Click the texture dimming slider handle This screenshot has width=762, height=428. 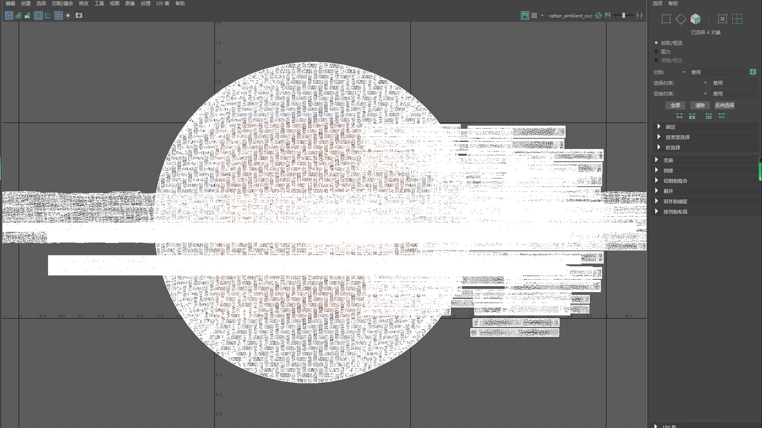click(623, 15)
